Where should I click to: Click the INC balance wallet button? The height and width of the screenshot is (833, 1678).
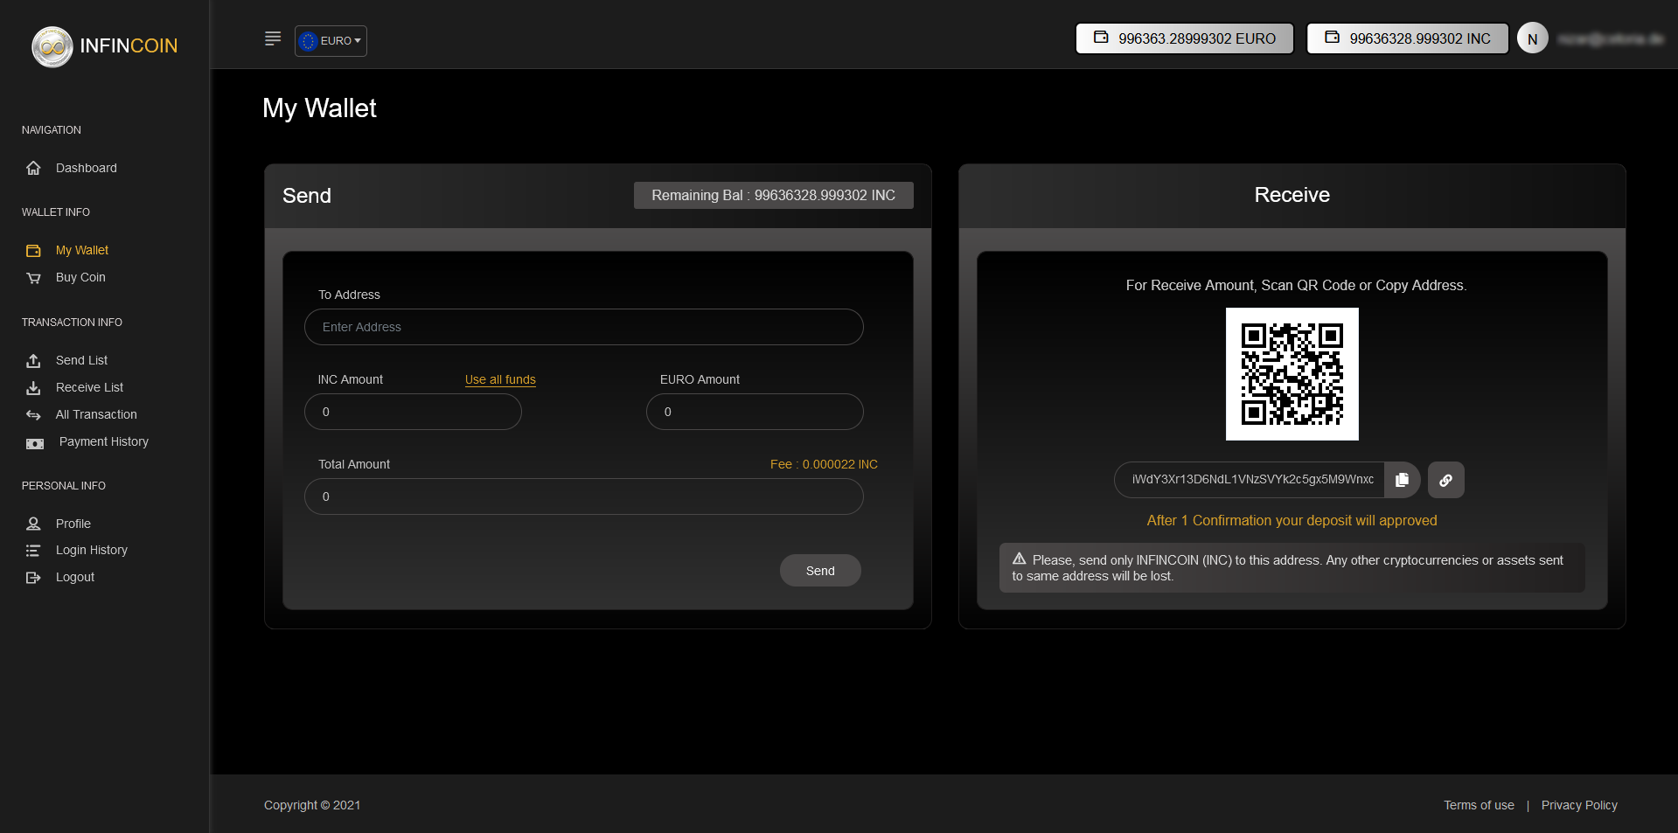[1407, 38]
